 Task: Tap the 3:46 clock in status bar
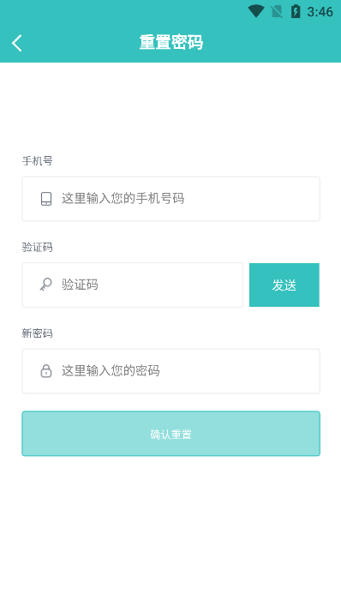320,12
